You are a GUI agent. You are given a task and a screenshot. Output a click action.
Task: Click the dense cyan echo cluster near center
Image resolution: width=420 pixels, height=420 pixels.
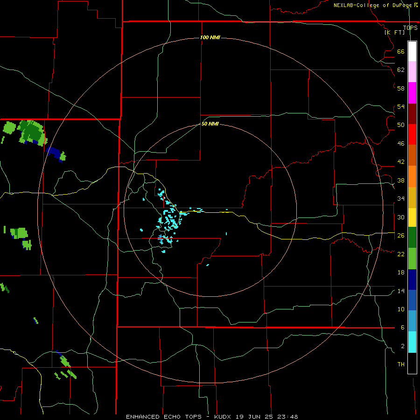coord(169,220)
